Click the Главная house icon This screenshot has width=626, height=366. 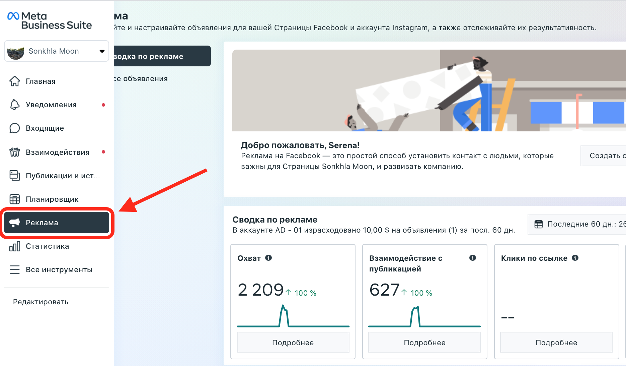coord(15,81)
